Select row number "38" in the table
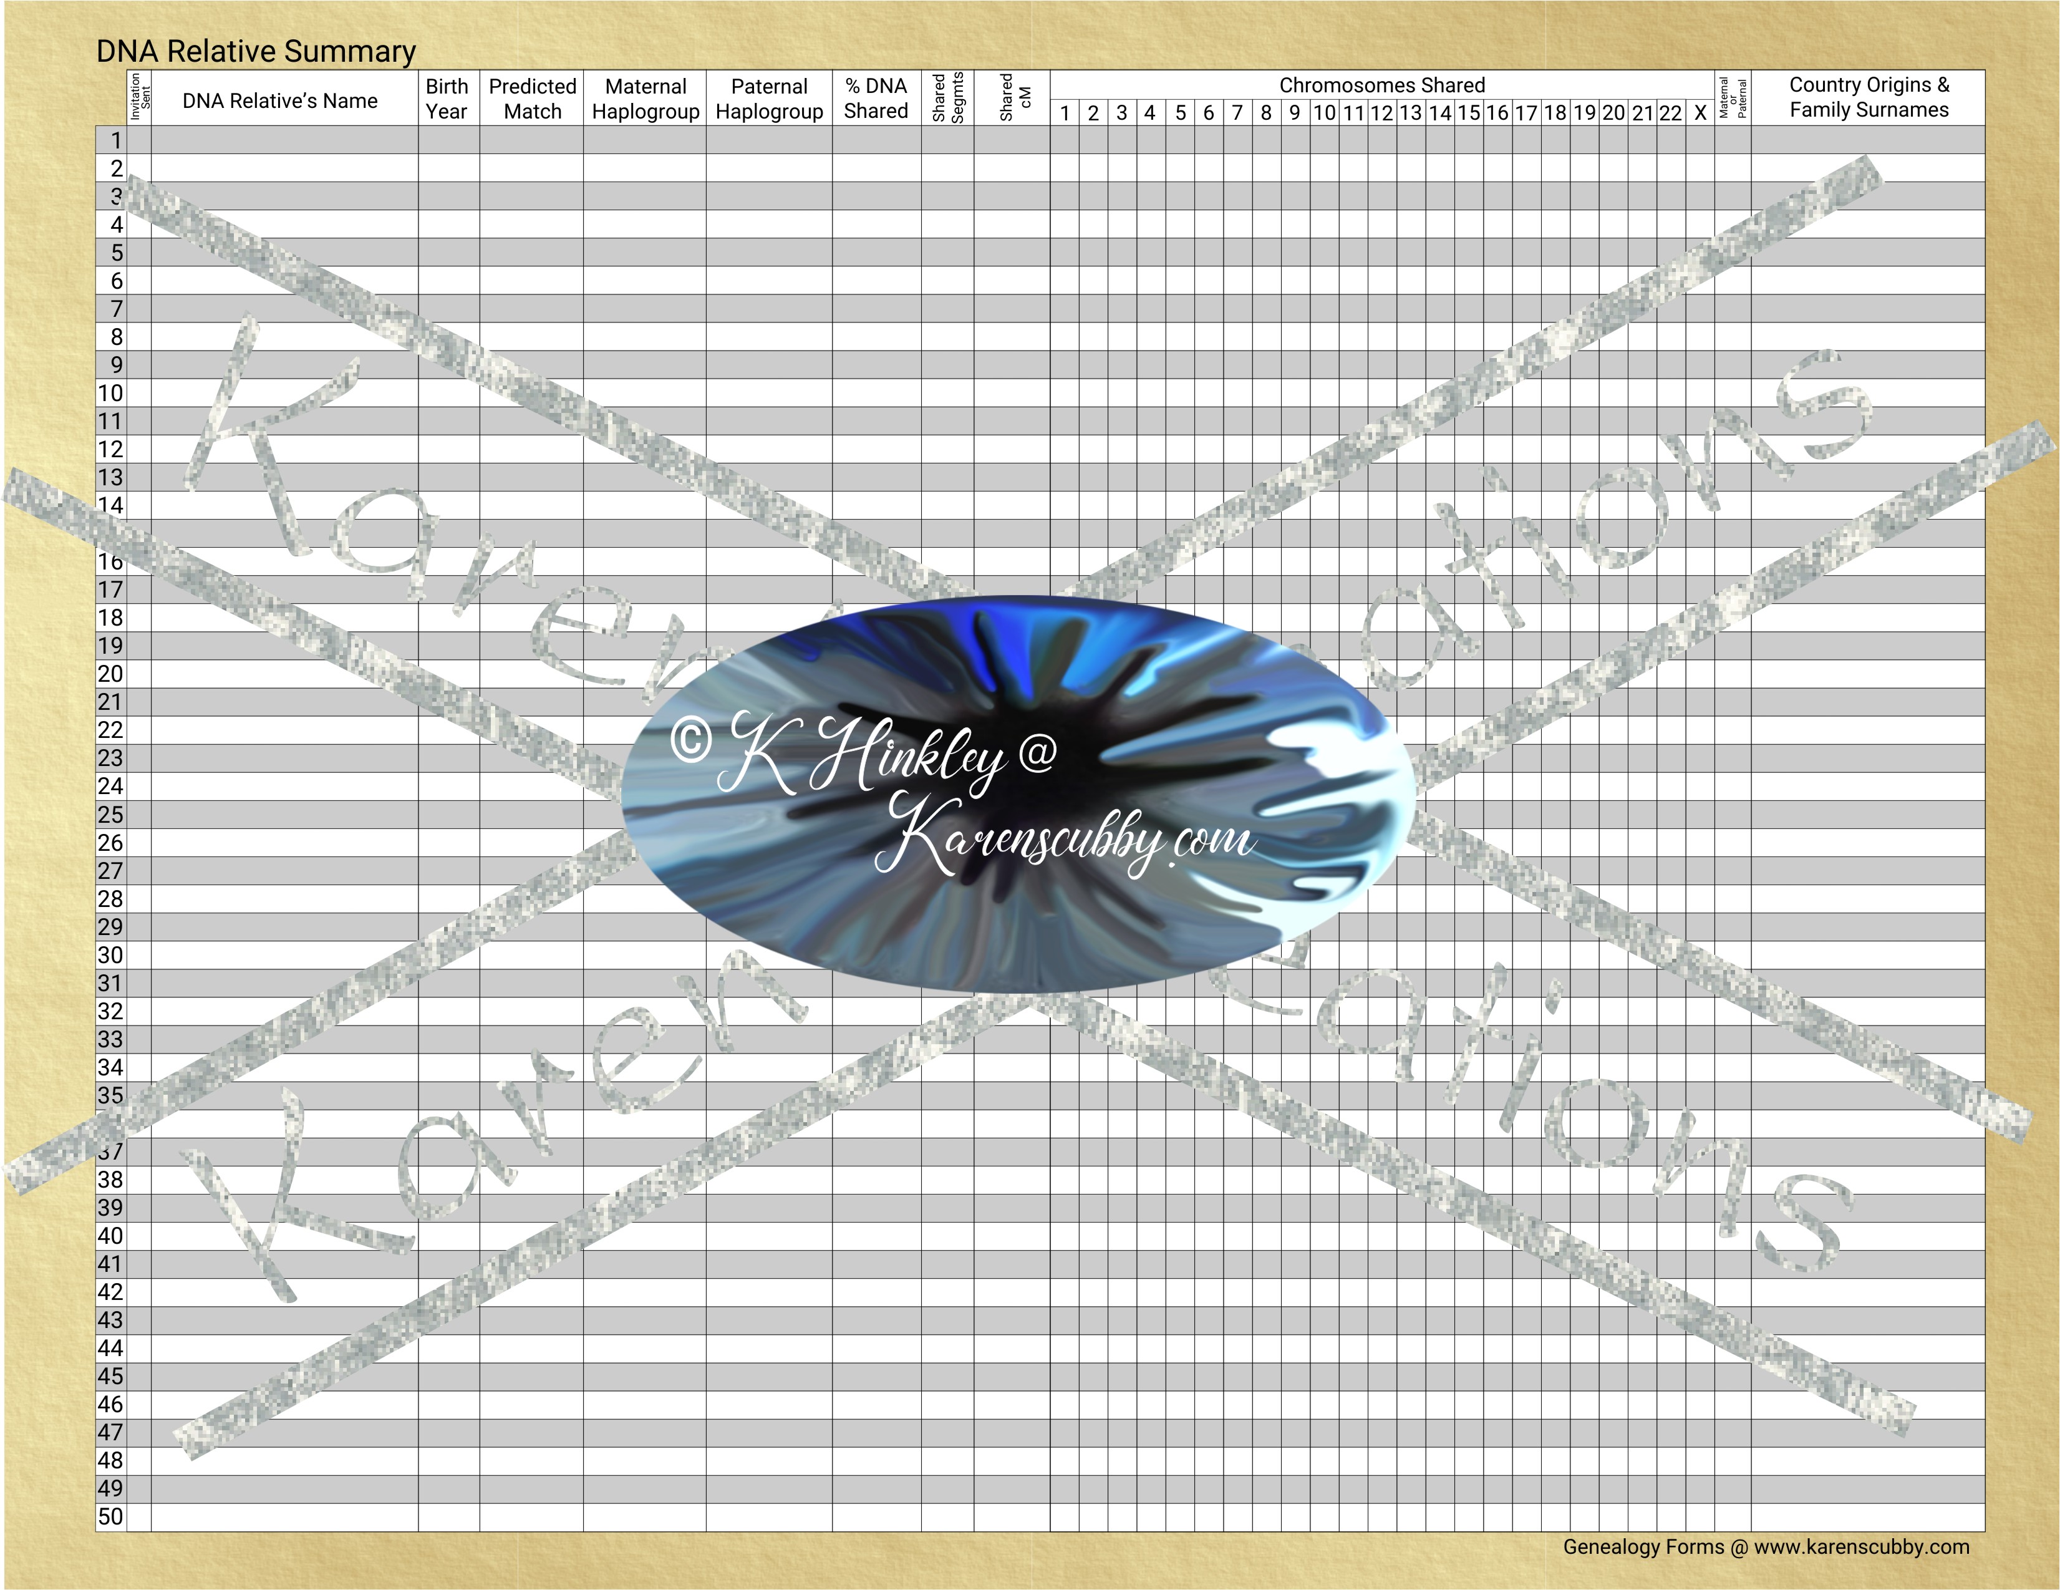Screen dimensions: 2060x1590 click(110, 1180)
